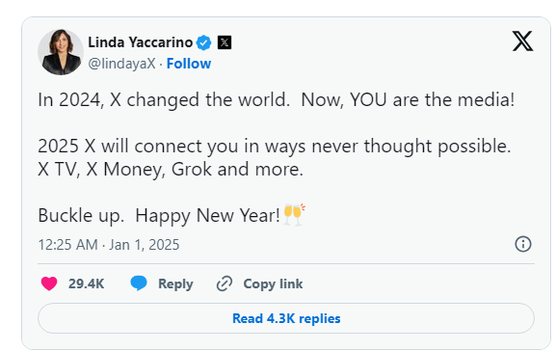Follow the @lindayaX account
Image resolution: width=556 pixels, height=351 pixels.
[x=189, y=64]
